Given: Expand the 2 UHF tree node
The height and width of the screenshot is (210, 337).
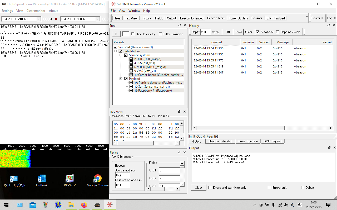Looking at the screenshot, I should 126,59.
